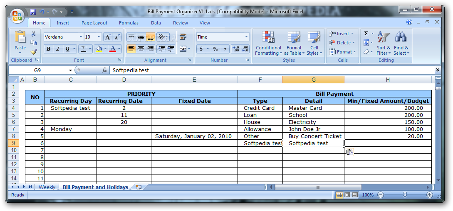Click Merge and Center icon
The width and height of the screenshot is (453, 211).
pos(183,49)
